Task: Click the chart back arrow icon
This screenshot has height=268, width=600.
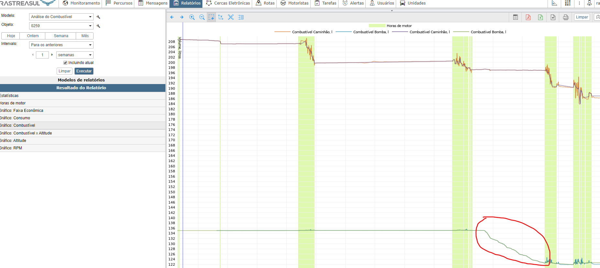Action: pyautogui.click(x=172, y=17)
